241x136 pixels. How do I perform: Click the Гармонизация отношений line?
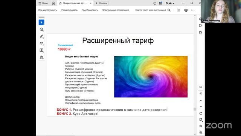click(x=84, y=72)
